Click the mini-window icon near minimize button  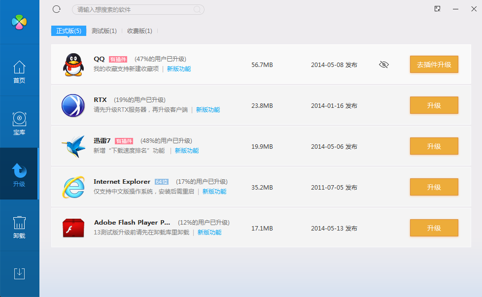437,9
